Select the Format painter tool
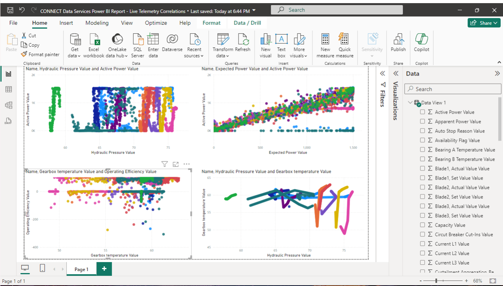 tap(40, 55)
